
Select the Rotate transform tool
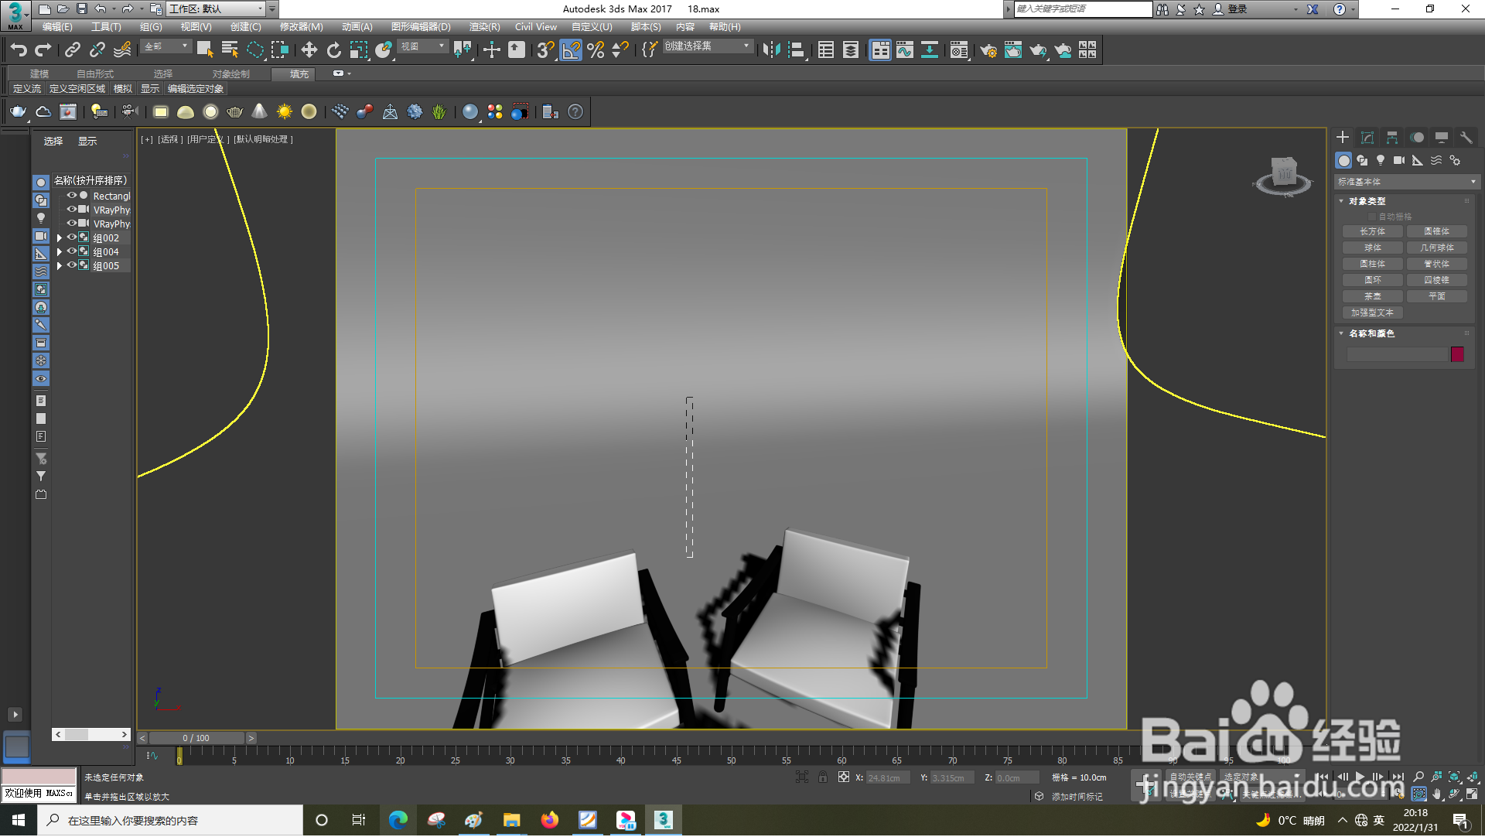tap(333, 50)
